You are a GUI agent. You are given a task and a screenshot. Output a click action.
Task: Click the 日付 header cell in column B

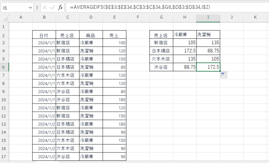pyautogui.click(x=44, y=35)
